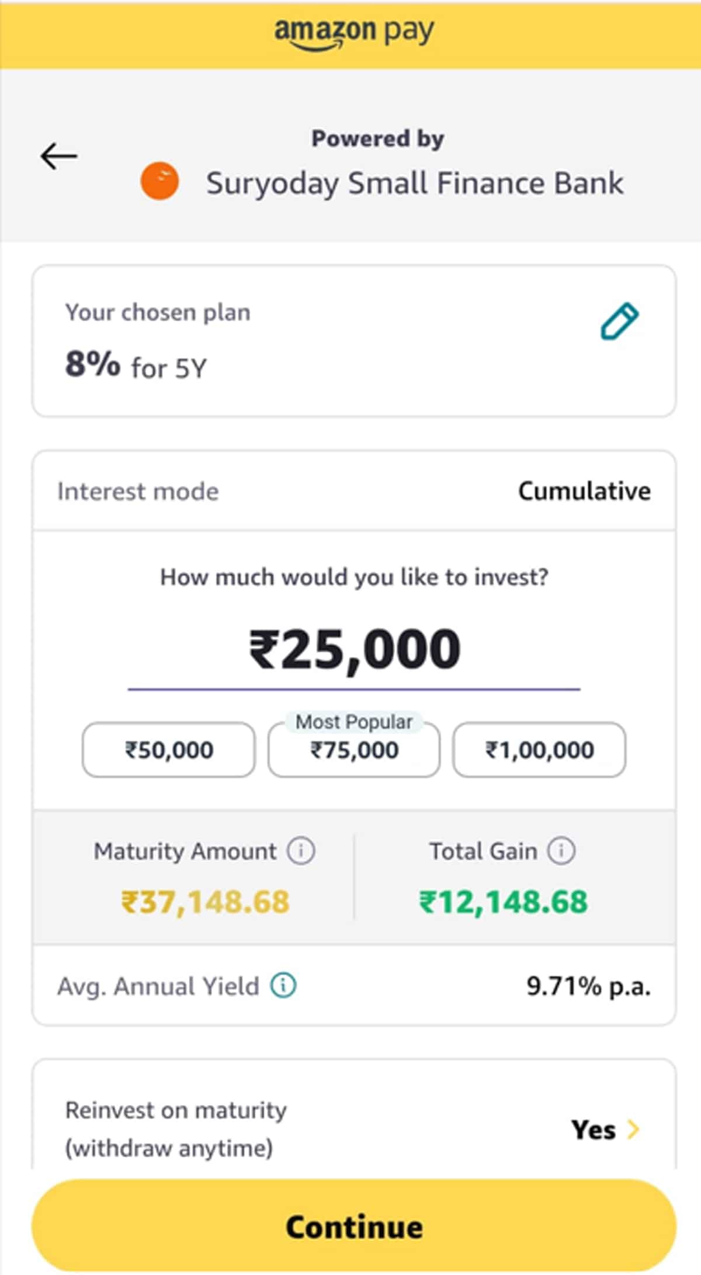Open Avg. Annual Yield info icon
This screenshot has height=1275, width=701.
(x=283, y=985)
